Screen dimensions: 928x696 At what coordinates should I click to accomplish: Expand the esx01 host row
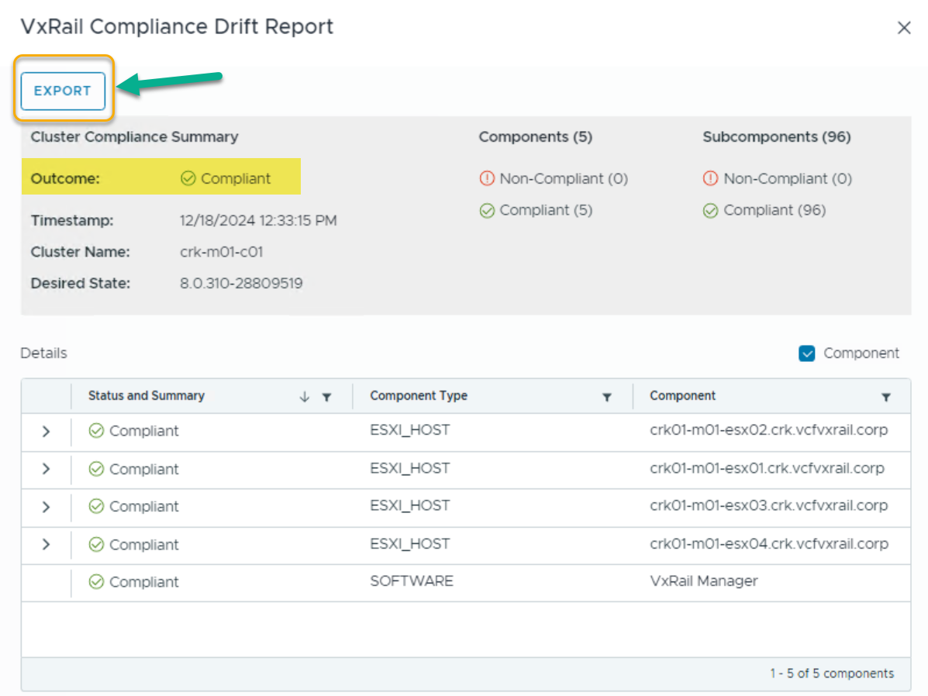click(x=46, y=469)
